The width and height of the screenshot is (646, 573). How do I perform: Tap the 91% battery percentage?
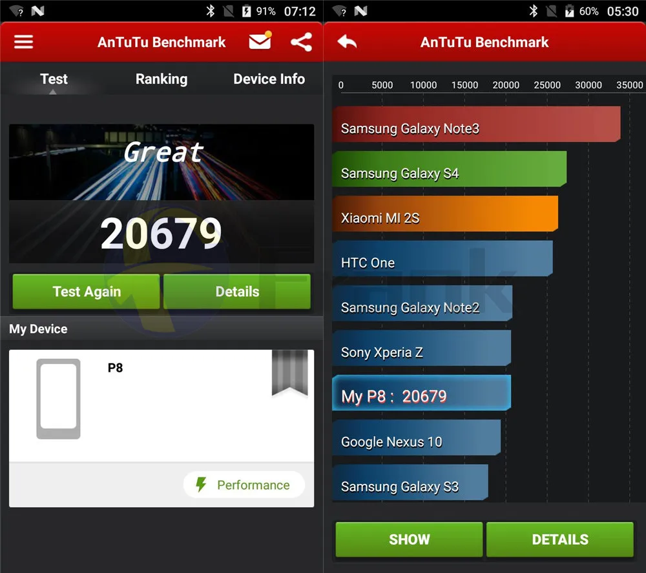pos(266,11)
